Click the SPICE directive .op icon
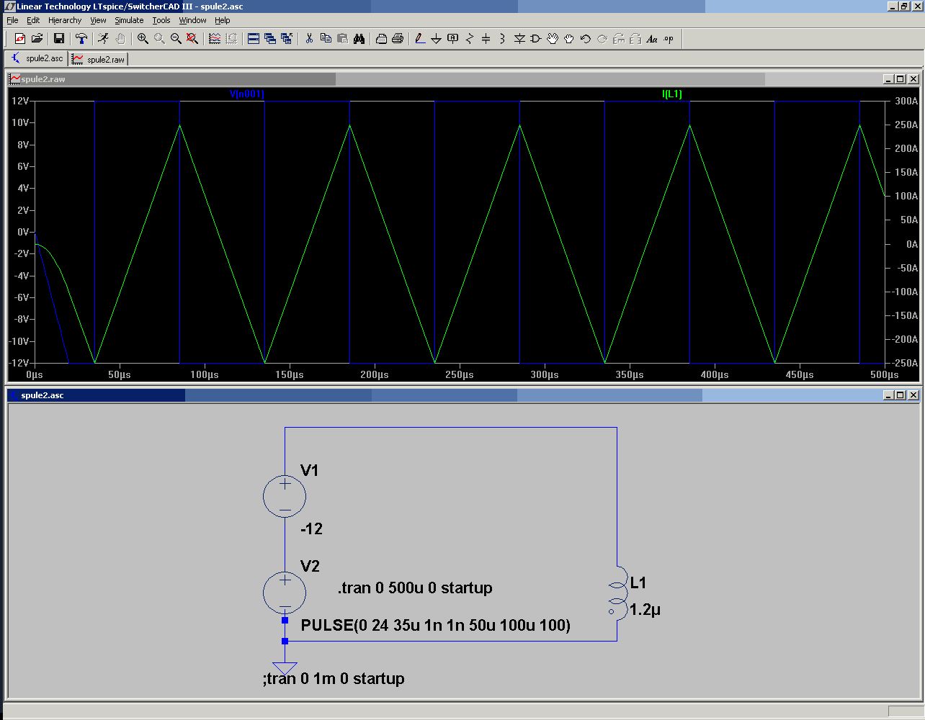This screenshot has height=720, width=925. [x=669, y=39]
